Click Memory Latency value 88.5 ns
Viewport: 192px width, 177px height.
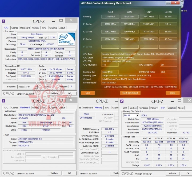(168, 16)
